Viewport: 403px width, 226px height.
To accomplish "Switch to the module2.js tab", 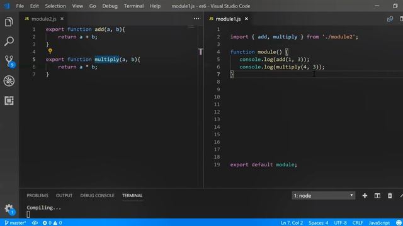I will tap(43, 19).
